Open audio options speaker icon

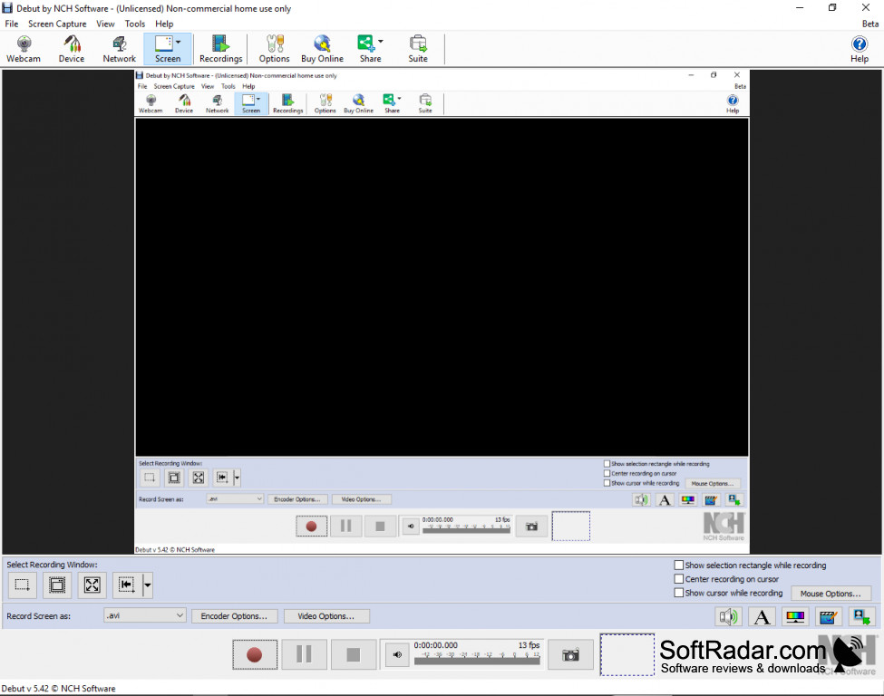(x=728, y=616)
